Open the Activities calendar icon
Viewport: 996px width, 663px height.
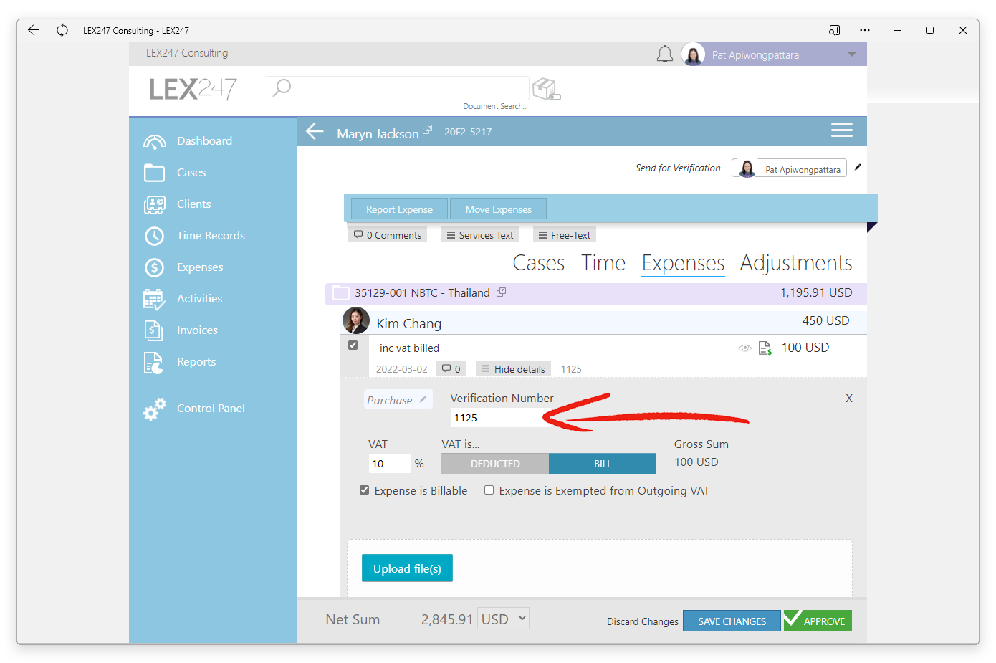(154, 299)
